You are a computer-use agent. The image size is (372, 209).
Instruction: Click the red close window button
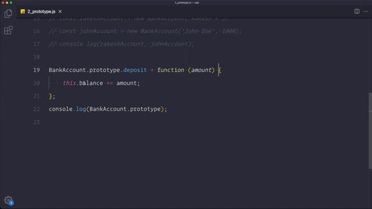[3, 2]
